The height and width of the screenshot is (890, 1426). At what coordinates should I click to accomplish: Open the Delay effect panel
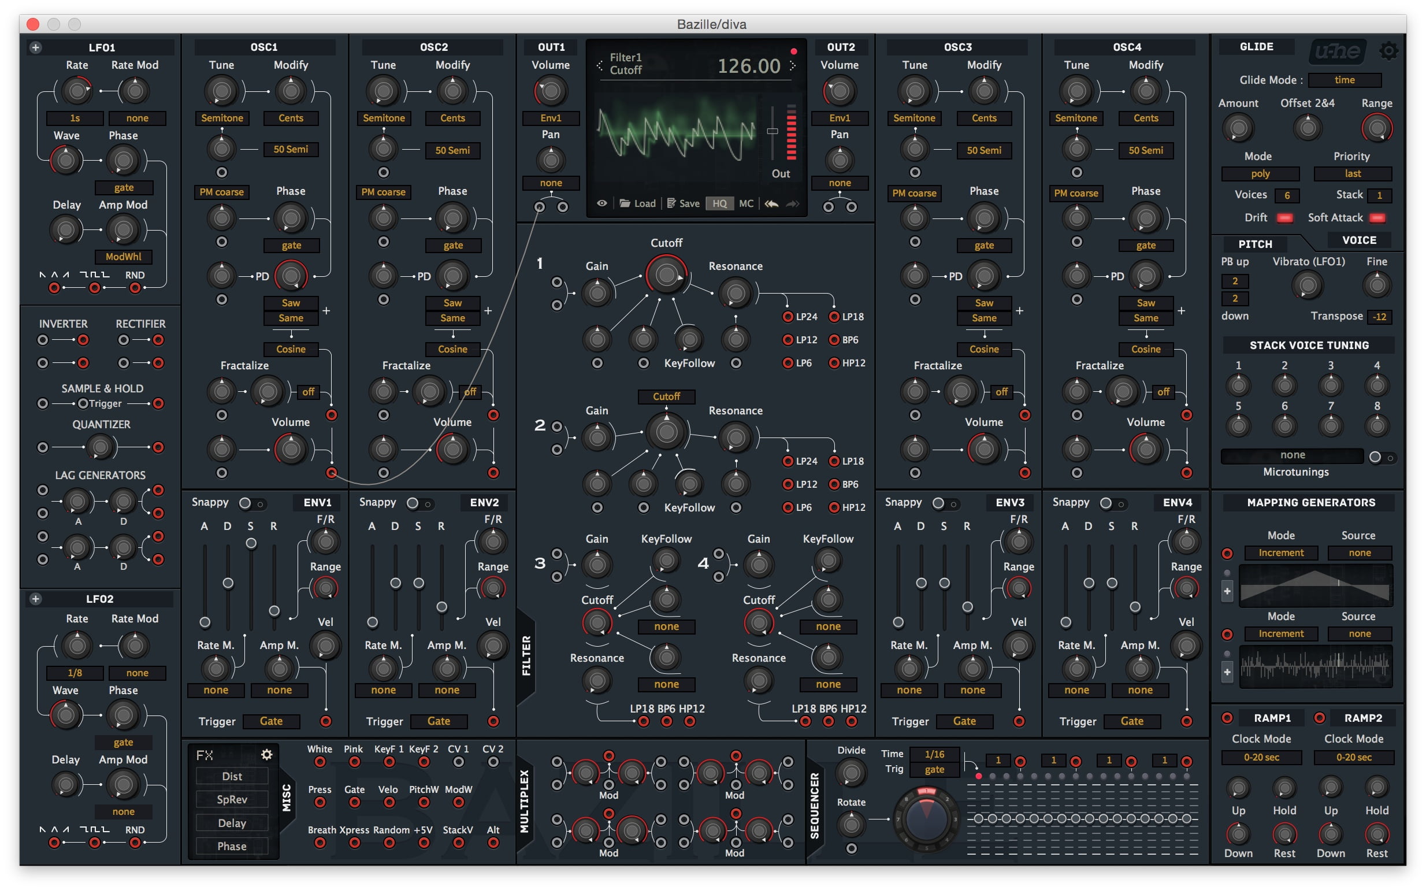(x=232, y=824)
